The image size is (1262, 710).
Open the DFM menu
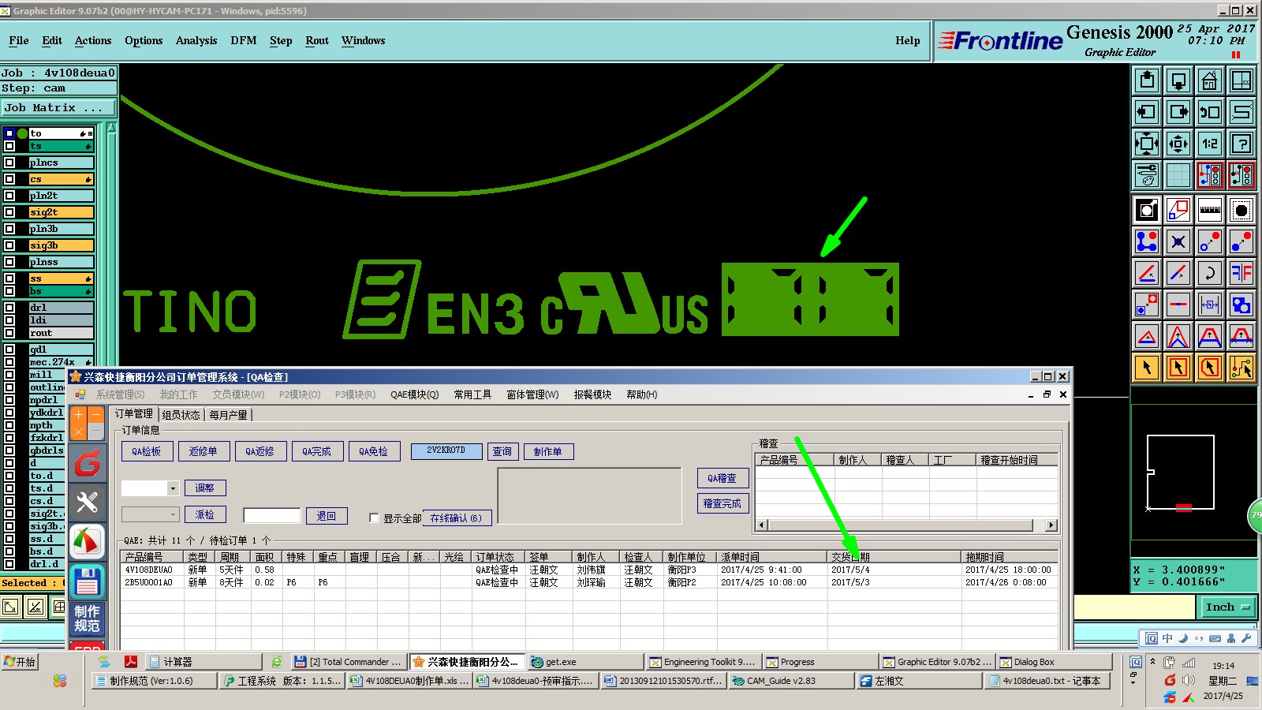pyautogui.click(x=244, y=40)
